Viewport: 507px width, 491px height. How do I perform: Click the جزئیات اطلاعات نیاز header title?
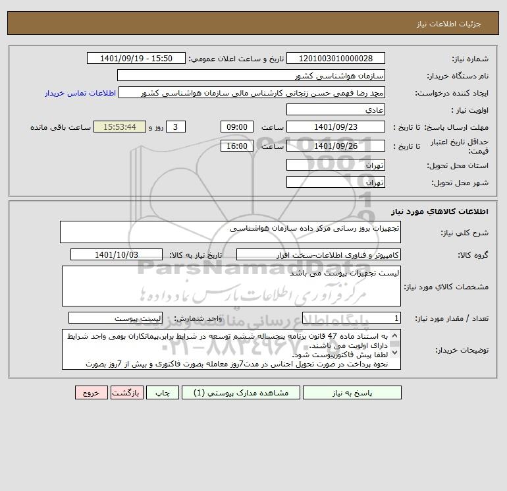(x=448, y=24)
